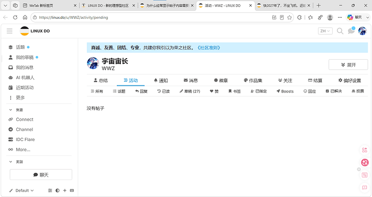The width and height of the screenshot is (372, 197).
Task: Add page to favorites star icon
Action: coord(290,17)
